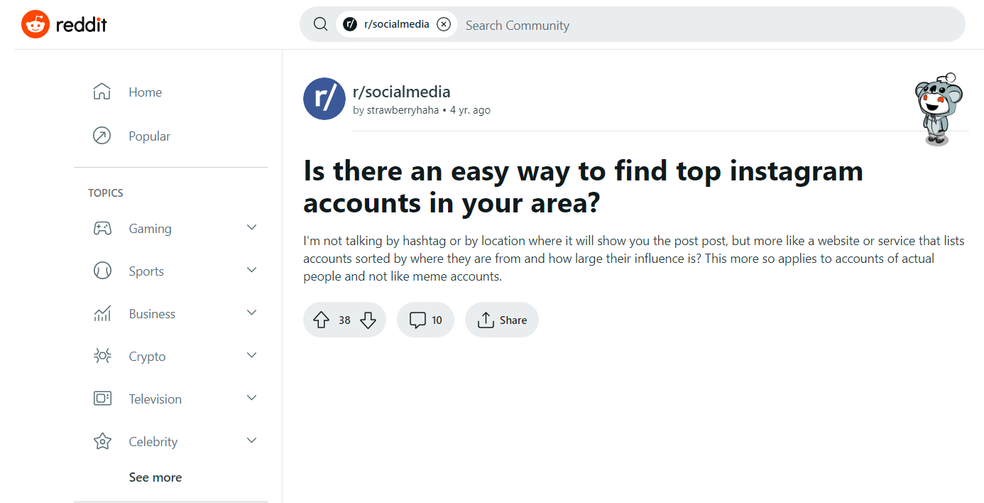The height and width of the screenshot is (503, 984).
Task: Select the Business chart icon
Action: pyautogui.click(x=102, y=313)
